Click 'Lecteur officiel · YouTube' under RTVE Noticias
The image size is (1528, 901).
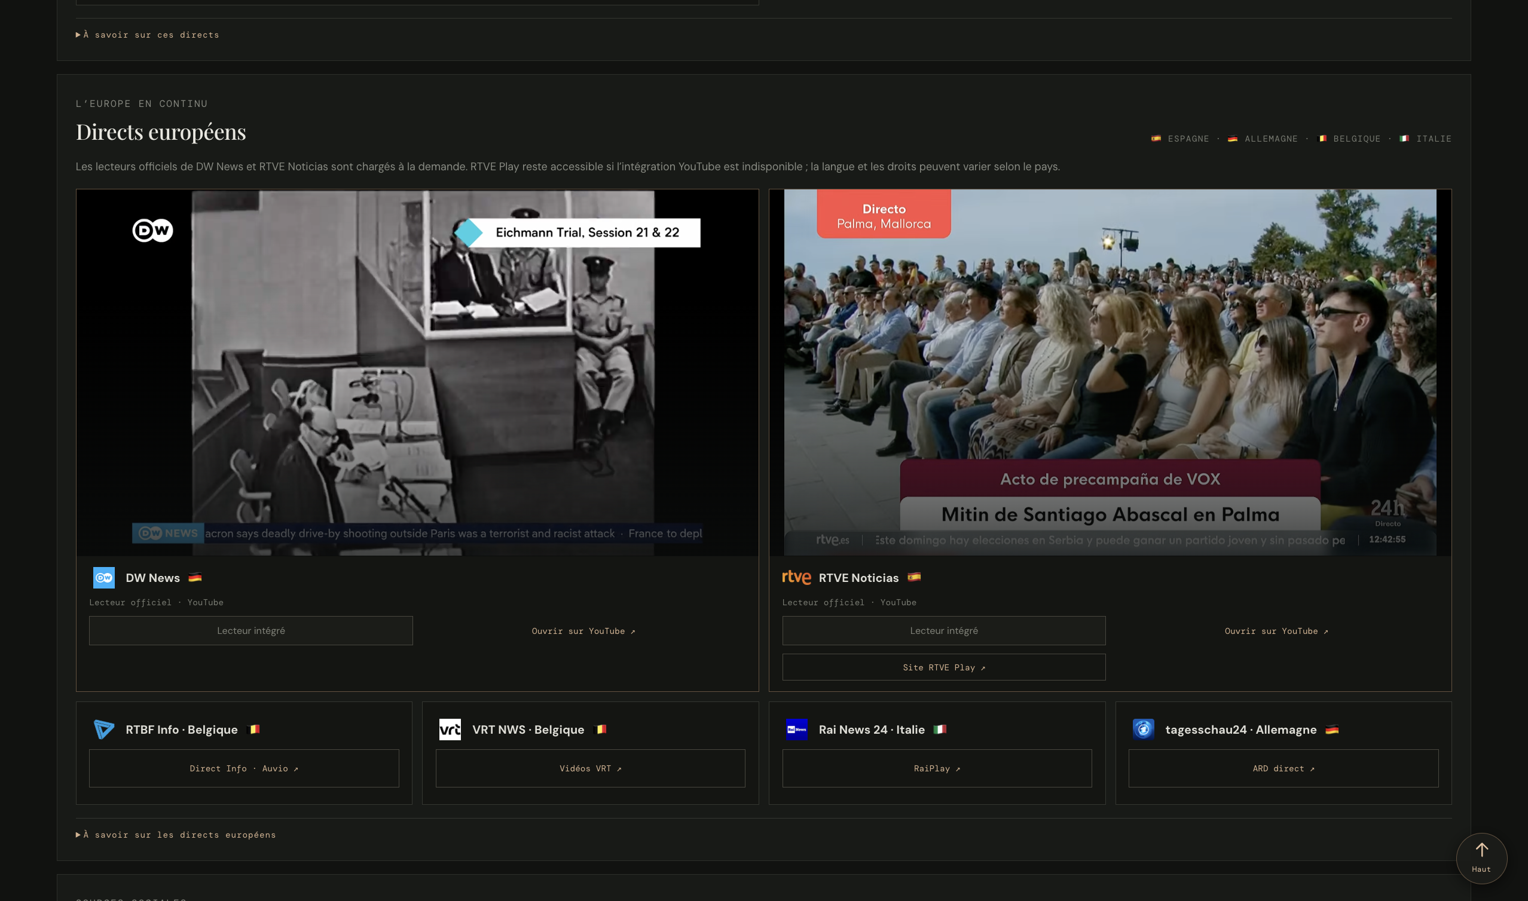(849, 602)
